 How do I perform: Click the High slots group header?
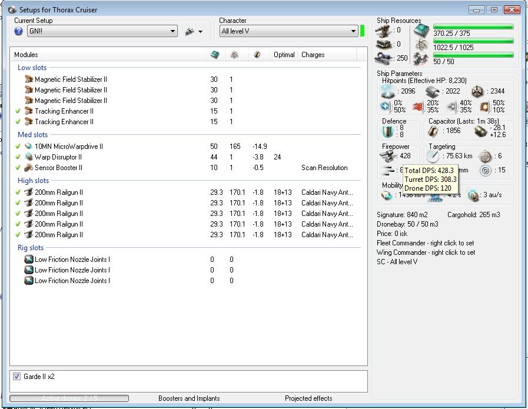34,181
